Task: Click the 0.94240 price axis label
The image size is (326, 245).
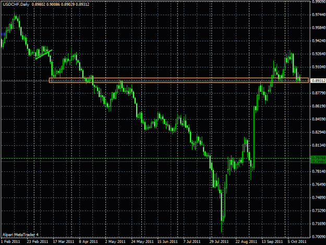Action: pos(319,41)
